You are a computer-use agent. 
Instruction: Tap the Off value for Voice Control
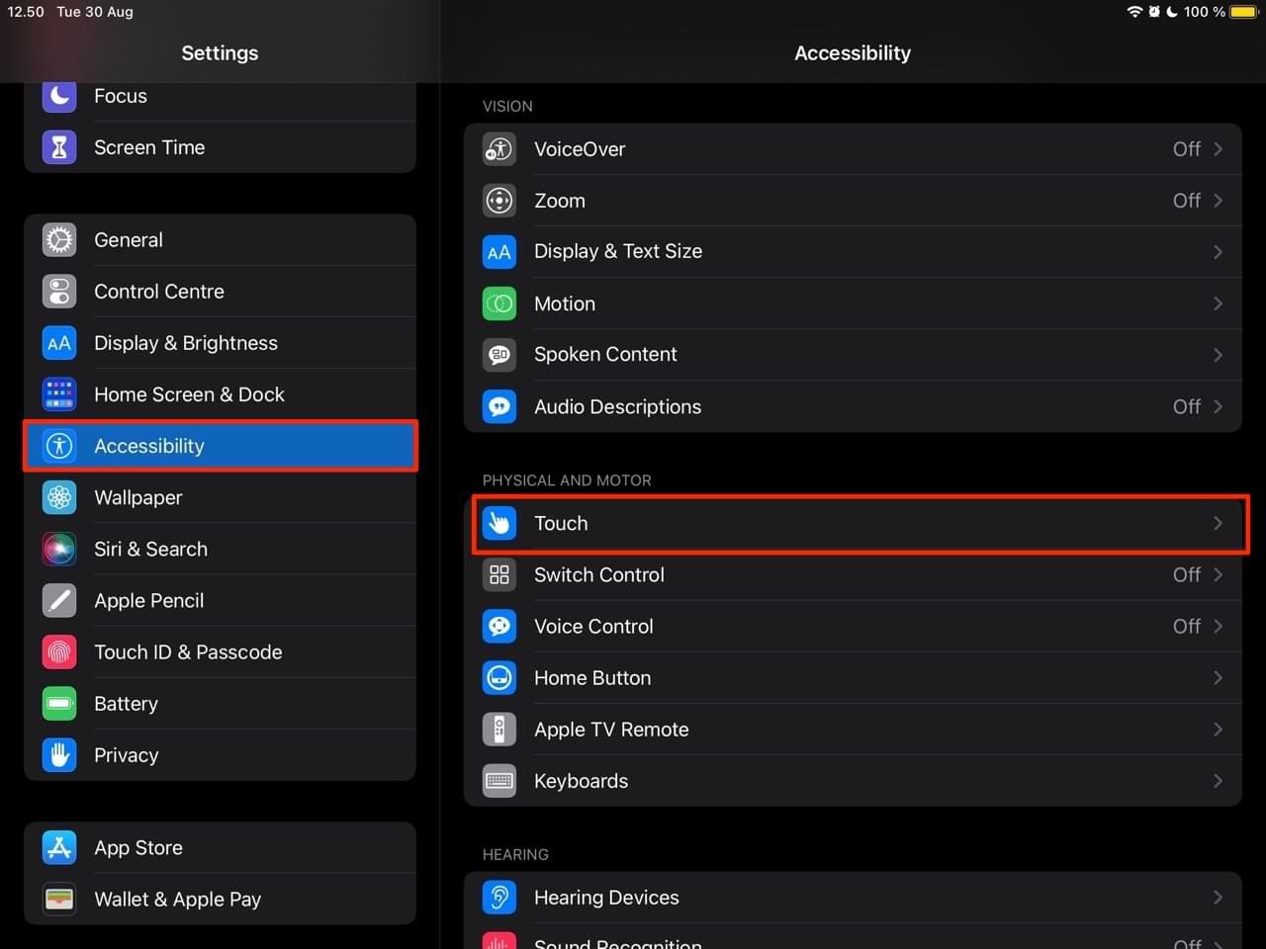pos(1187,626)
